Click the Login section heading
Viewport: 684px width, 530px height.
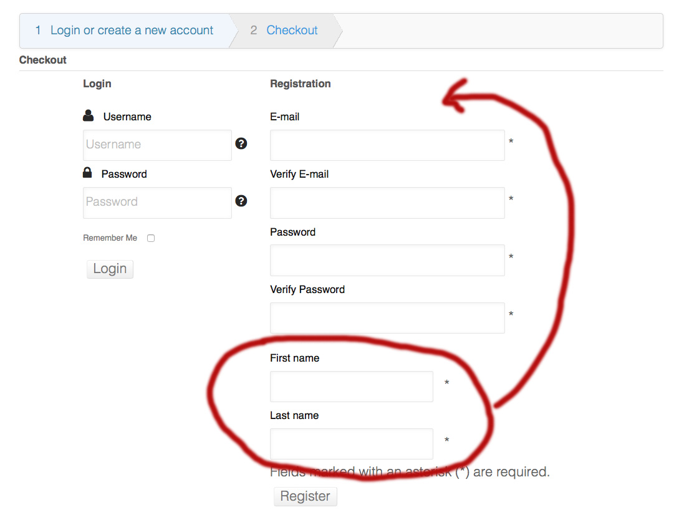[97, 84]
